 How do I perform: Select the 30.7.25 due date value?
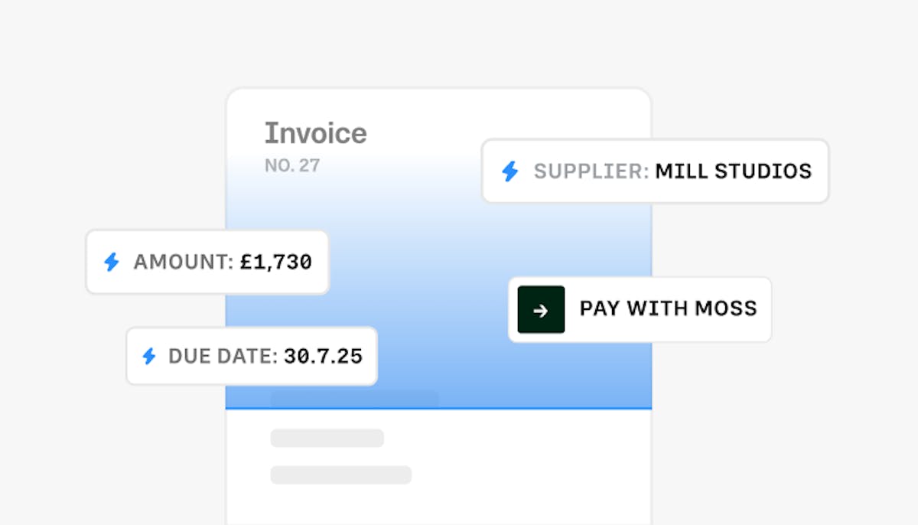pos(323,356)
